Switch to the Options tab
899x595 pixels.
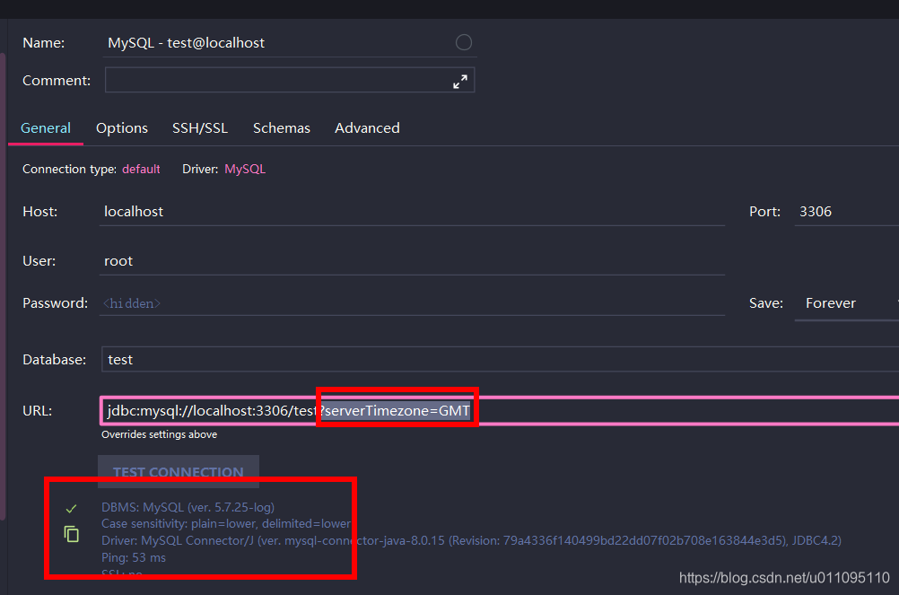pyautogui.click(x=121, y=127)
